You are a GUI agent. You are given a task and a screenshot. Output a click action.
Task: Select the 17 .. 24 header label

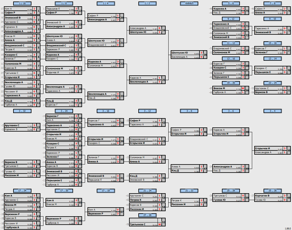point(22,191)
